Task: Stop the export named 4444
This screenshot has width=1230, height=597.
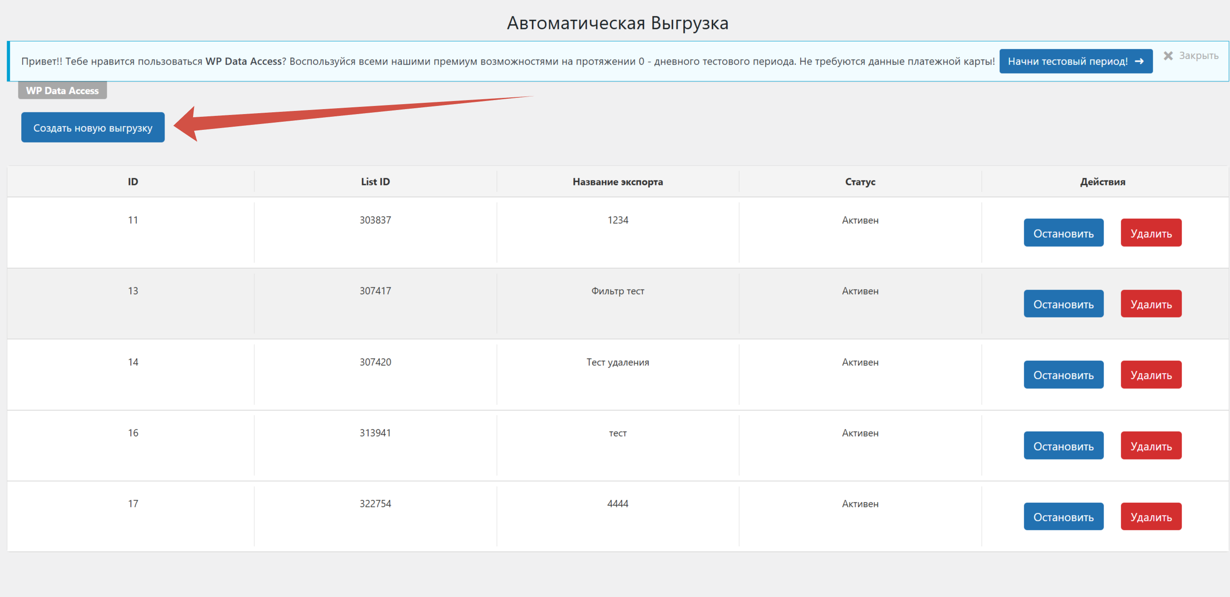Action: (x=1063, y=516)
